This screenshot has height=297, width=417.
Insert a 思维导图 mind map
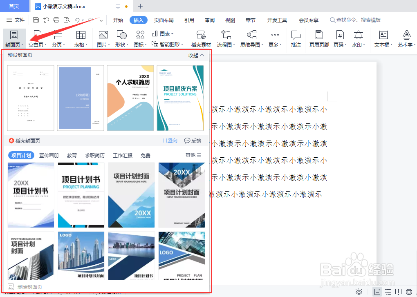point(251,38)
